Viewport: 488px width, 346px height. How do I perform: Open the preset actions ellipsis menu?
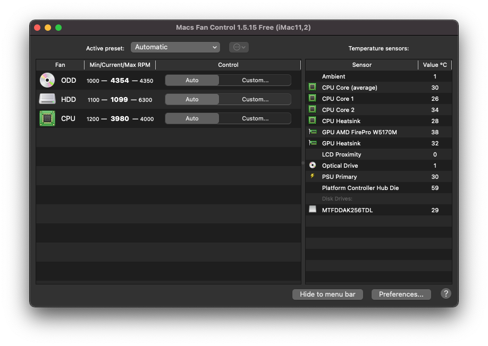pos(239,47)
